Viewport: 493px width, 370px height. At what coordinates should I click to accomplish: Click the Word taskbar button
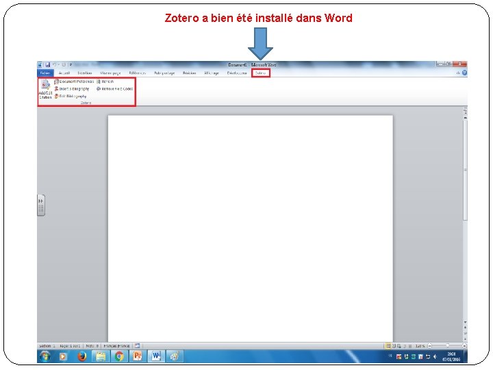coord(156,356)
